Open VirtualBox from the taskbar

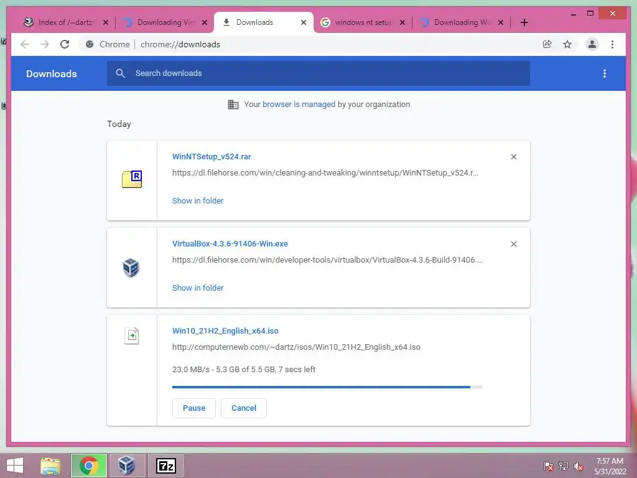coord(127,466)
